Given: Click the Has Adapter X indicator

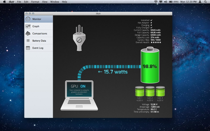Looking at the screenshot, I should pos(151,23).
